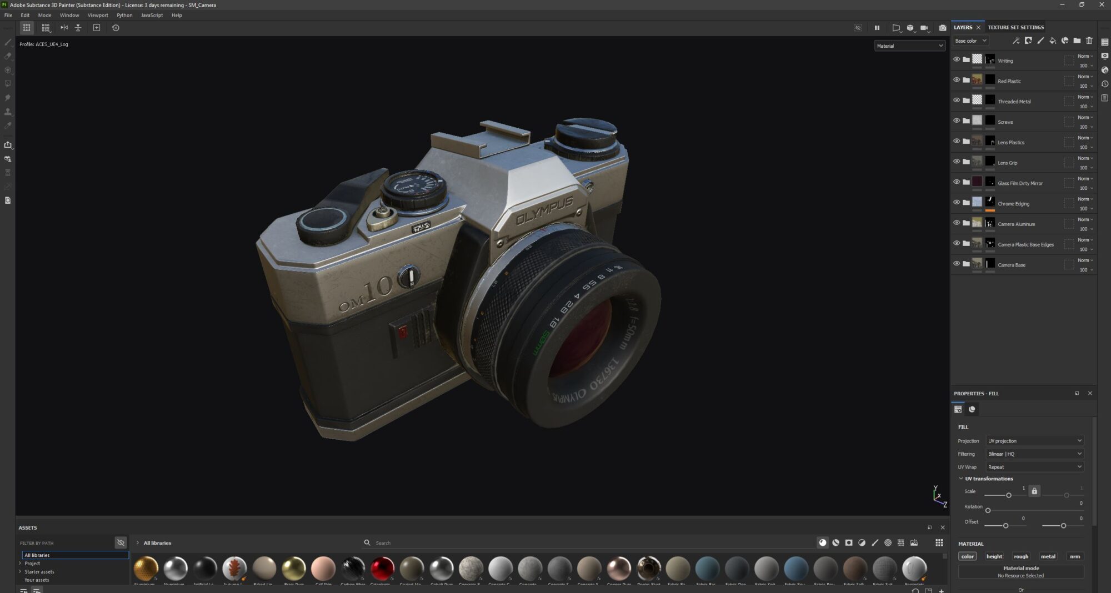Filter assets to show only smart materials
The image size is (1111, 593).
click(x=836, y=542)
